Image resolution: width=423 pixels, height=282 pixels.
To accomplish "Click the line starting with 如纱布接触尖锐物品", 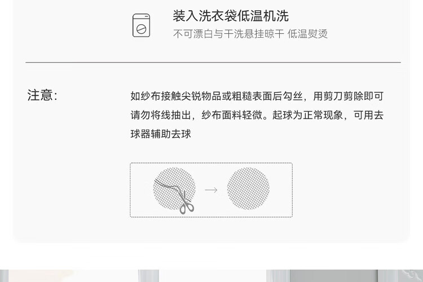I will pyautogui.click(x=257, y=96).
